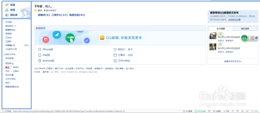Image resolution: width=260 pixels, height=113 pixels.
Task: Switch to the 生日提醒 tab
Action: (221, 28)
